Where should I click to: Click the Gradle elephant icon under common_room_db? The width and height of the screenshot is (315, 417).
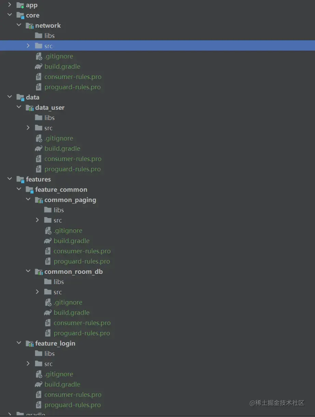pyautogui.click(x=48, y=313)
